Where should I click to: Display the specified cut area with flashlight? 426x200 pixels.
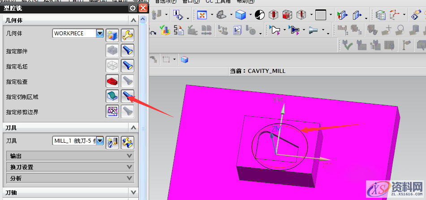click(x=128, y=96)
